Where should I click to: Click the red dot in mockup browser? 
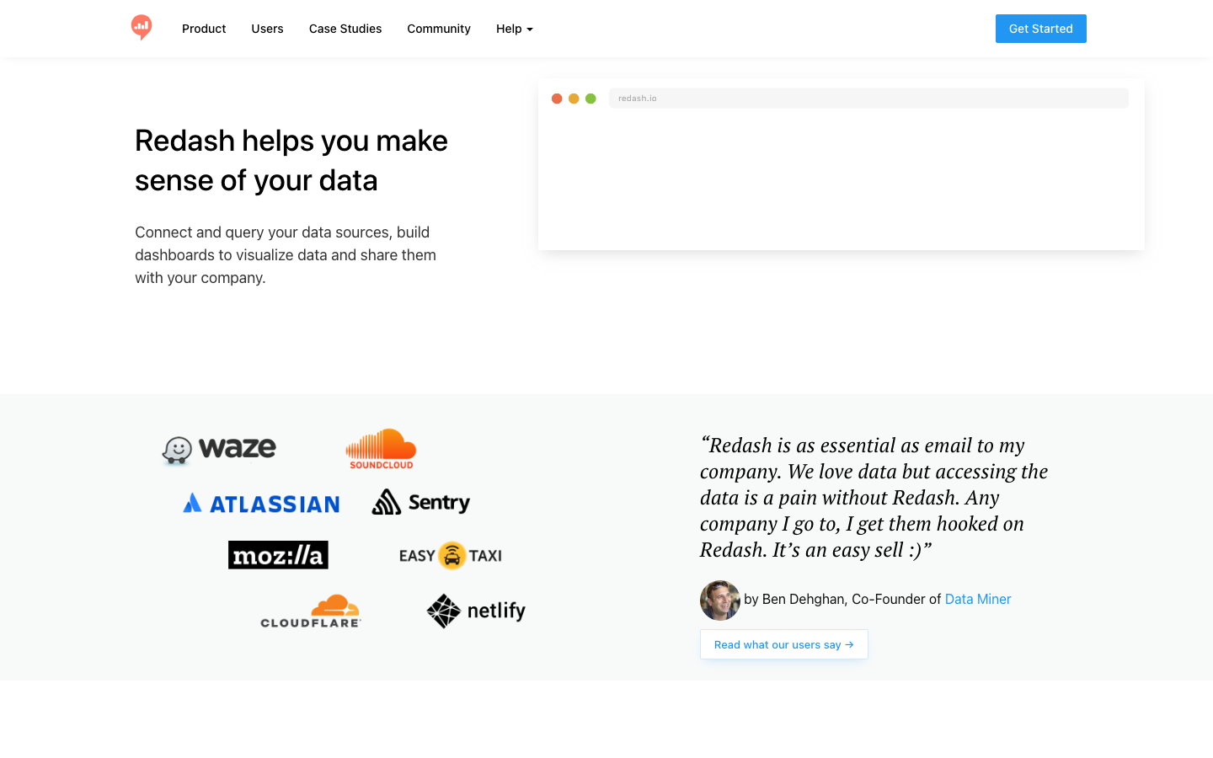[x=557, y=99]
